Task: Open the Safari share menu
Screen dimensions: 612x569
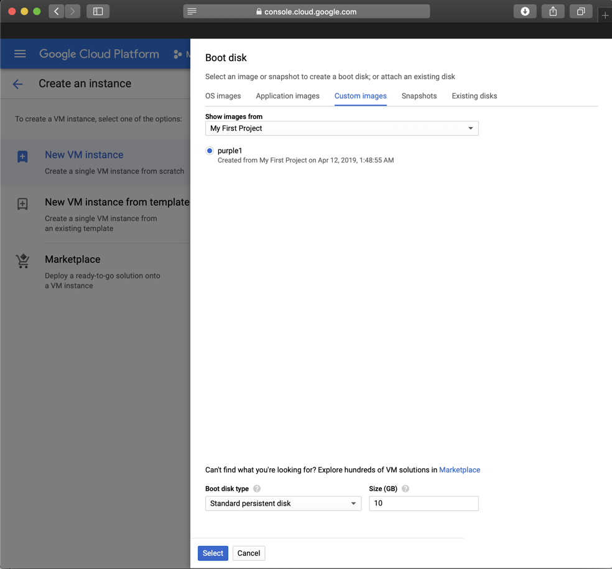Action: (553, 11)
